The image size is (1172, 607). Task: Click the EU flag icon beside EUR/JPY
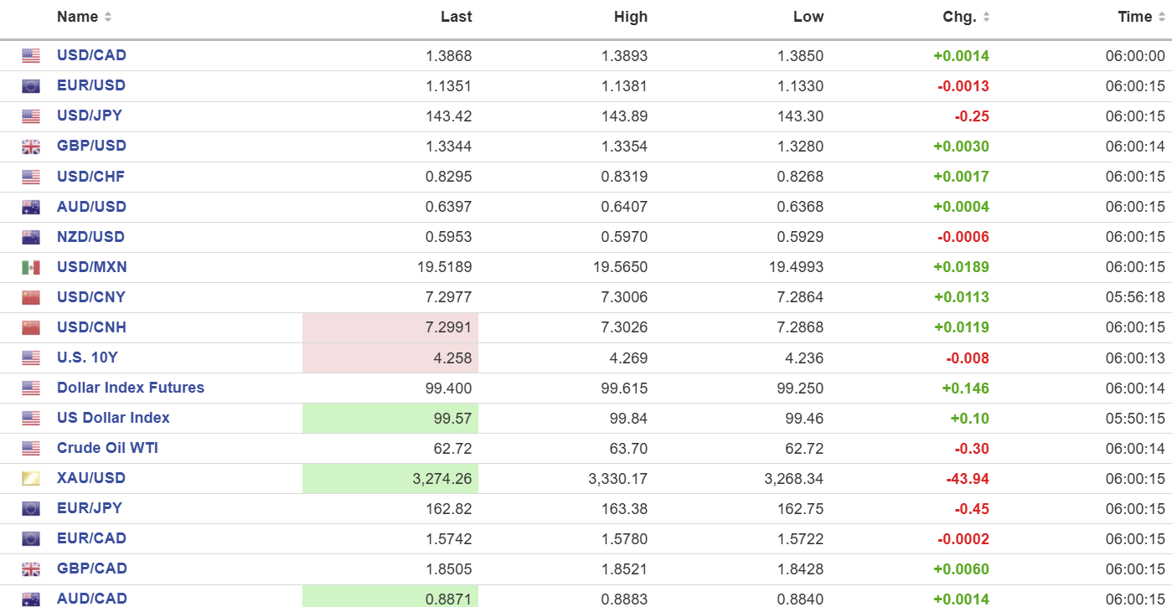(x=31, y=508)
